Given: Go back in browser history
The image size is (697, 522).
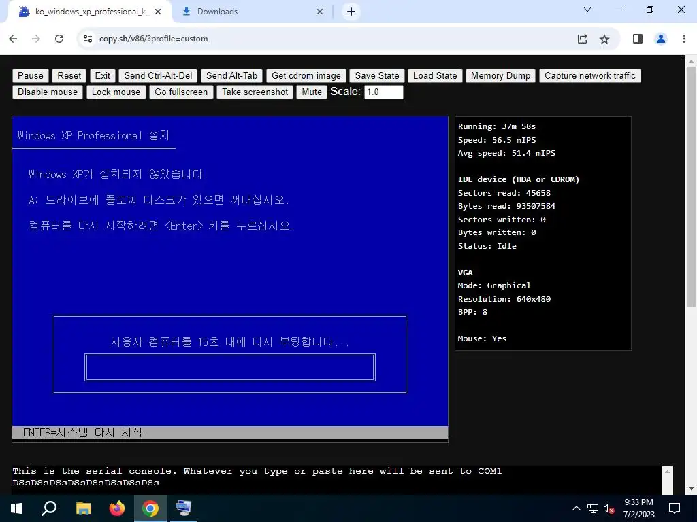Looking at the screenshot, I should [x=14, y=39].
